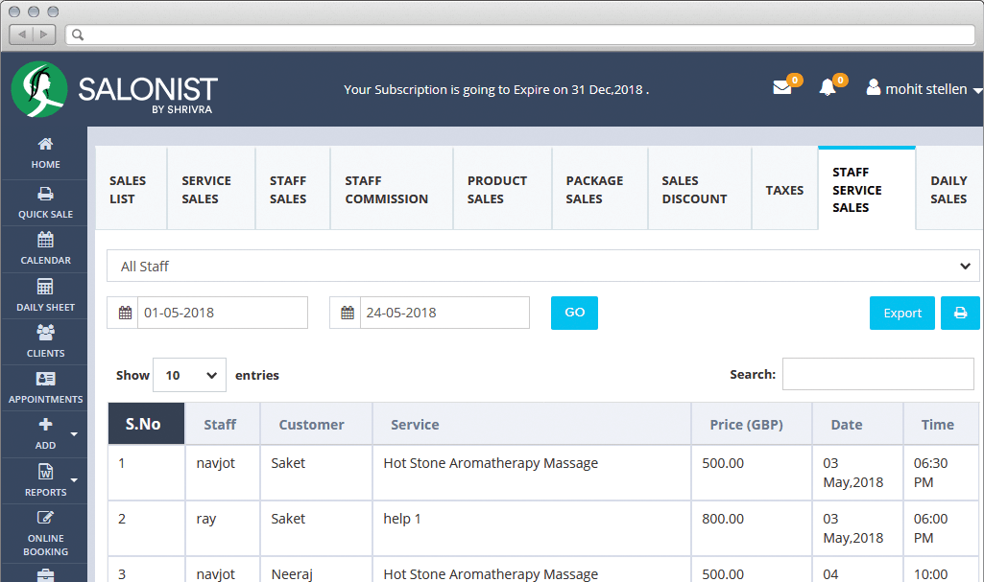This screenshot has width=984, height=582.
Task: Click the GO button
Action: [x=574, y=313]
